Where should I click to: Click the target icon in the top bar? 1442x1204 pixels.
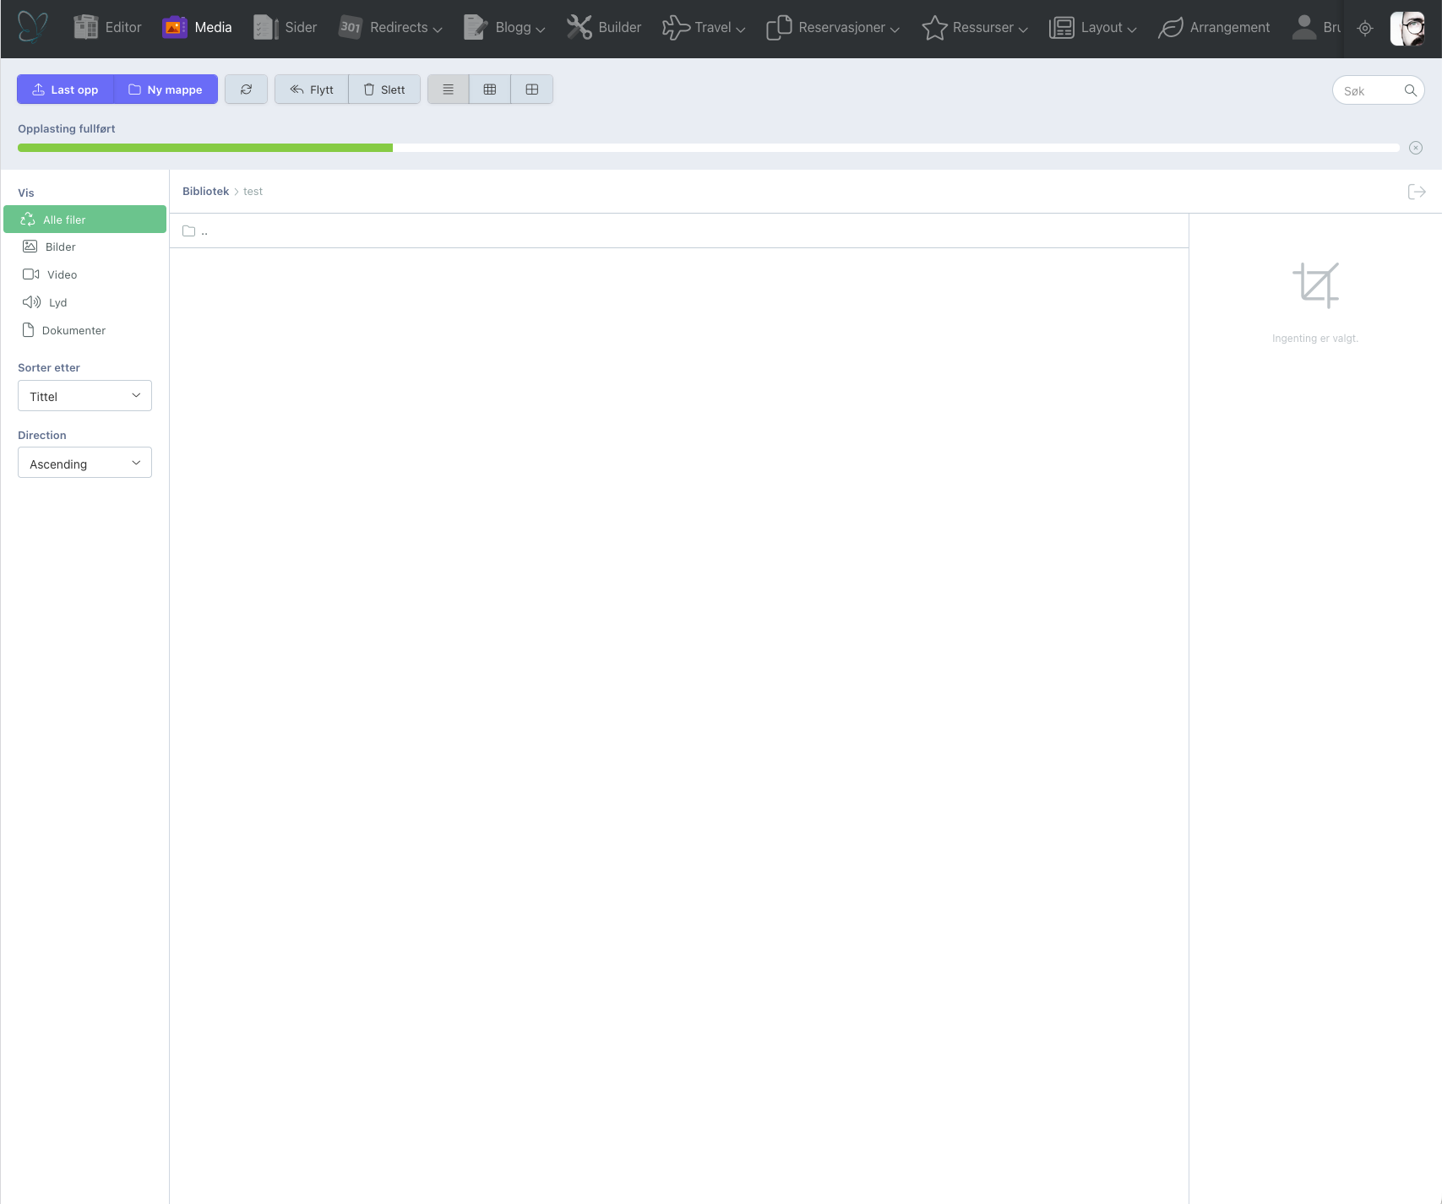click(1365, 29)
